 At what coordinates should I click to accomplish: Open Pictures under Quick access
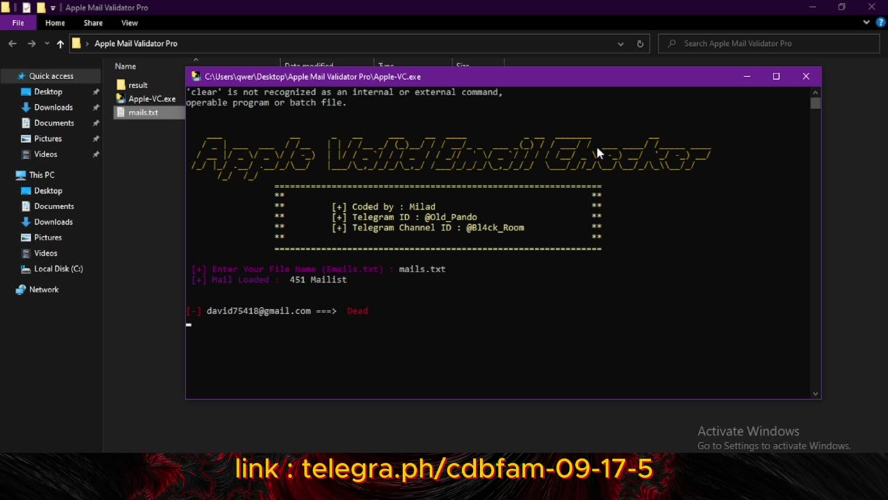tap(48, 139)
